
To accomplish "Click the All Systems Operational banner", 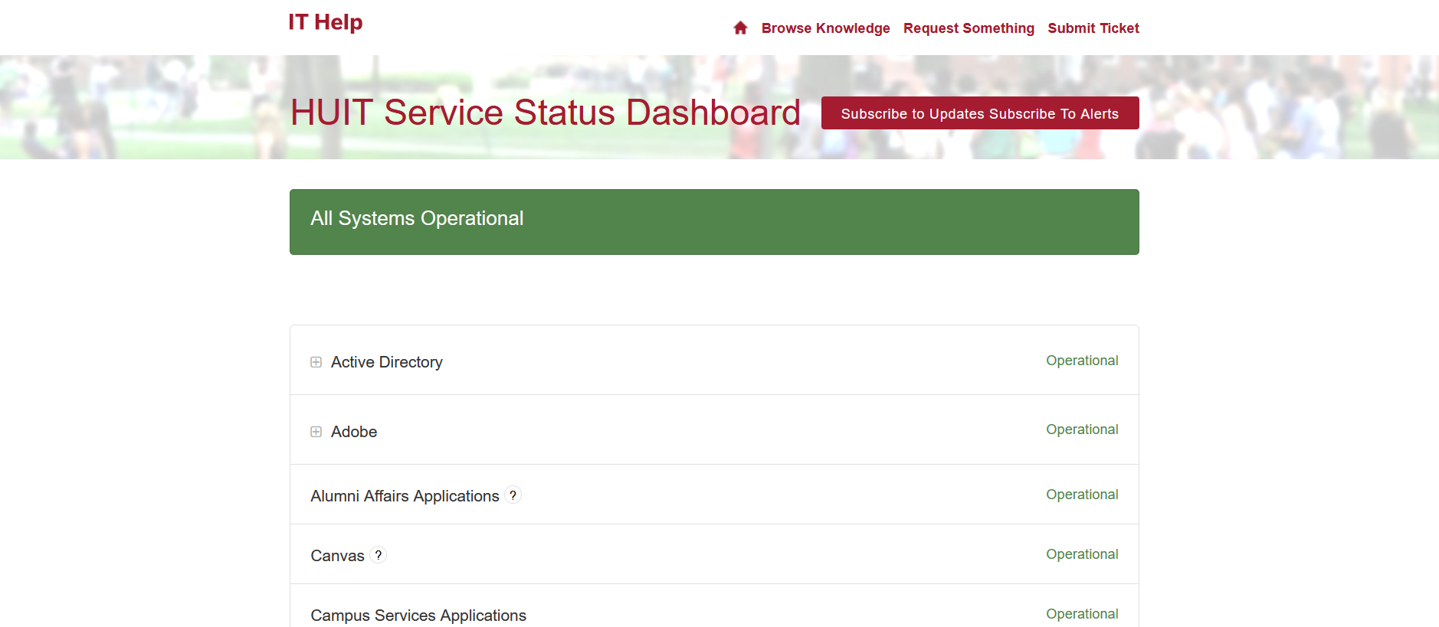I will (714, 222).
